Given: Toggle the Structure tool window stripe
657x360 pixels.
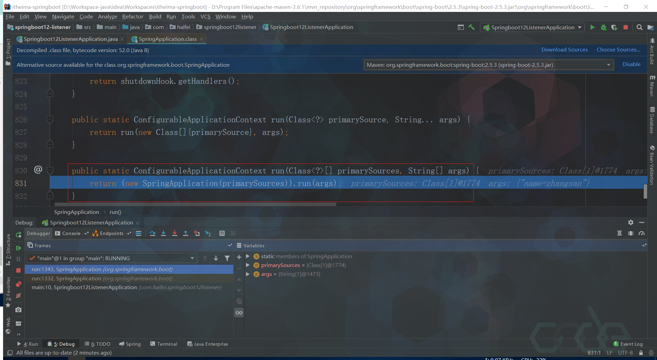Looking at the screenshot, I should [8, 249].
